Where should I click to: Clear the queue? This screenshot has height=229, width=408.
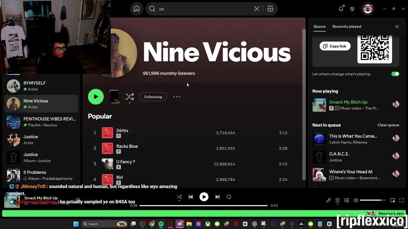coord(388,125)
